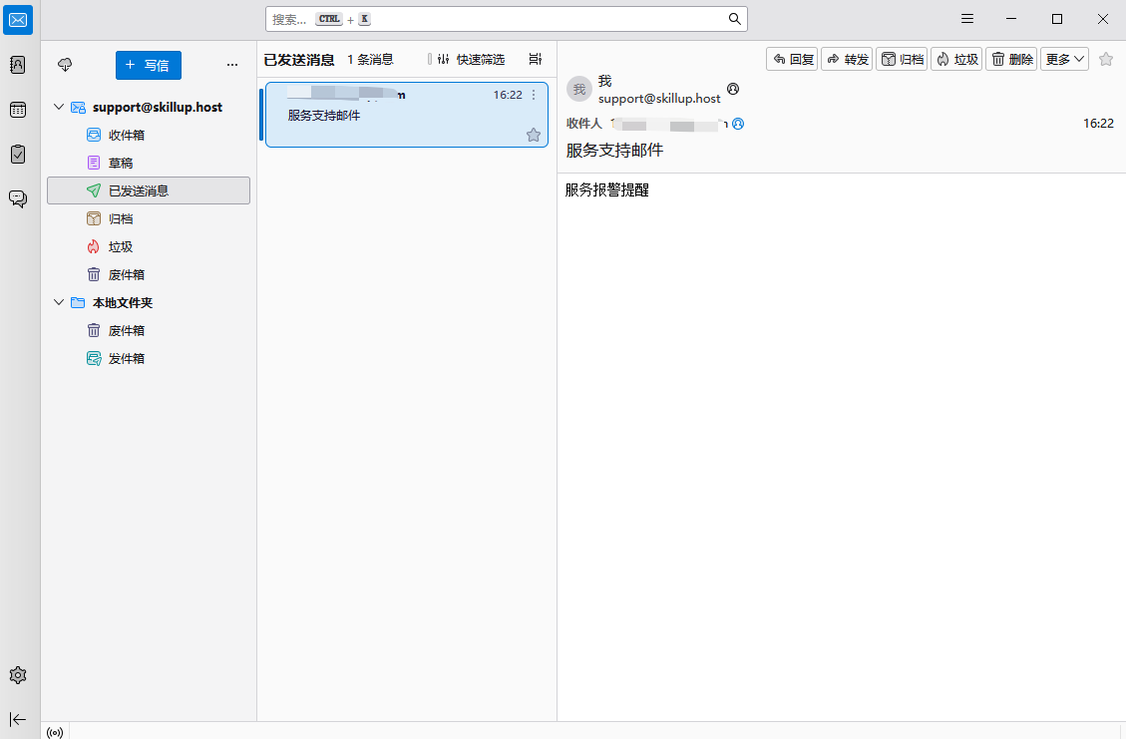The width and height of the screenshot is (1126, 739).
Task: Collapse the 本地文件夹 tree
Action: pos(59,302)
